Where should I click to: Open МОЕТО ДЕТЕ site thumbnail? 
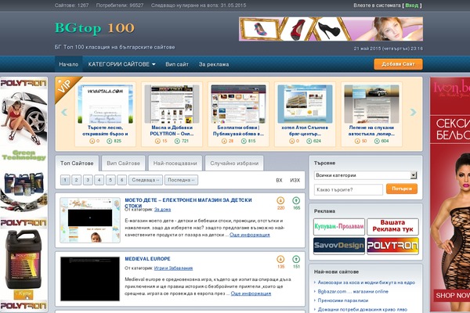[90, 220]
